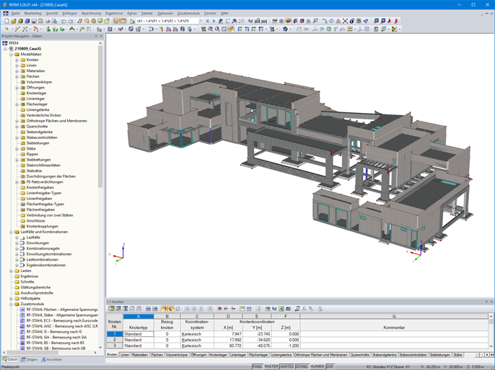
Task: Toggle RASTER grid in status bar
Action: coord(271,367)
